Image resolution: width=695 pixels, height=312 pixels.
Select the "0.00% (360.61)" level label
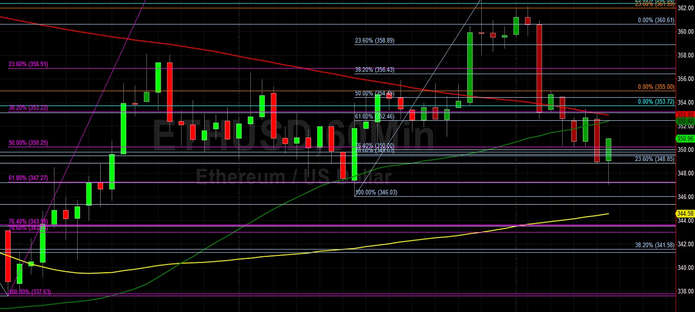(x=656, y=20)
